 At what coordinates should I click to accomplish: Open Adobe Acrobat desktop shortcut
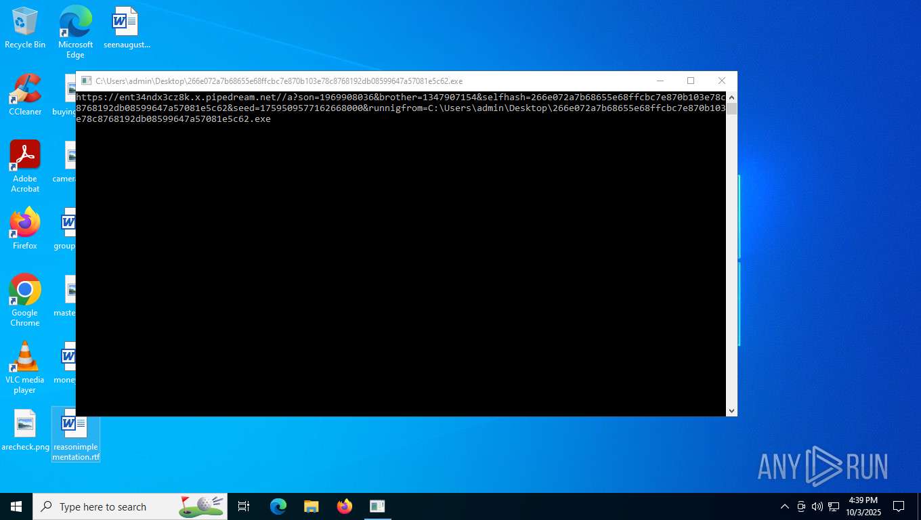tap(25, 167)
